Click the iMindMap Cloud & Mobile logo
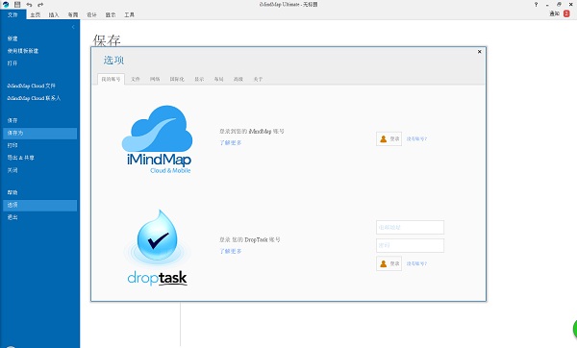This screenshot has width=577, height=348. tap(158, 139)
